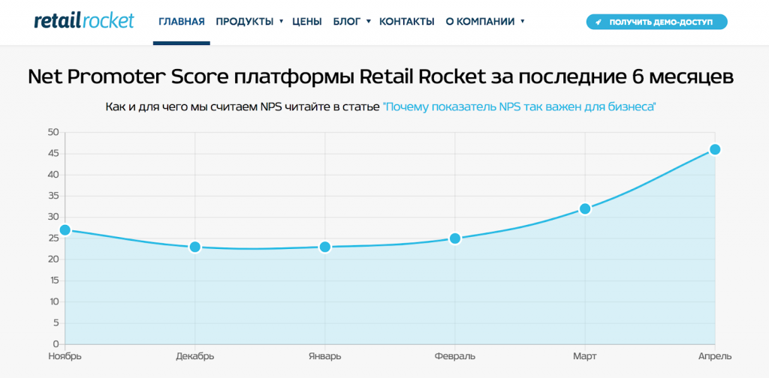
Task: Open the КОНТАКТЫ page
Action: click(407, 22)
